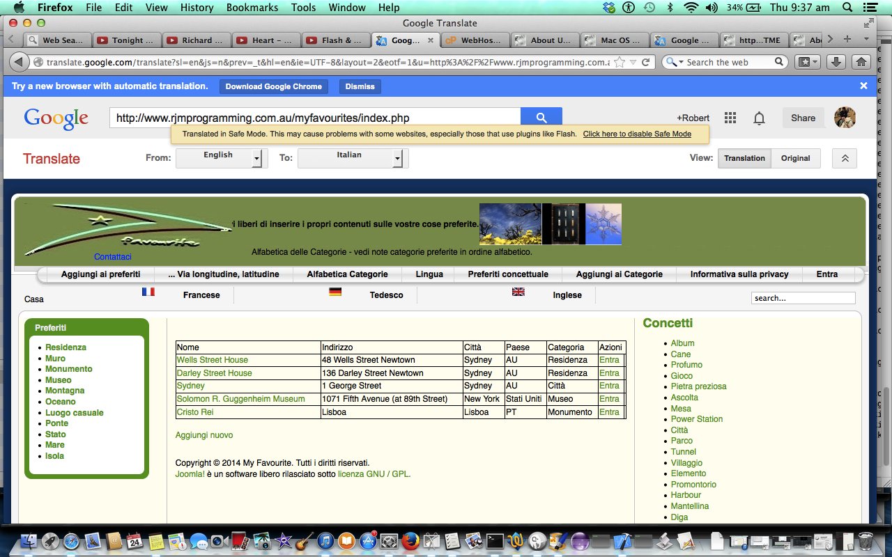Image resolution: width=892 pixels, height=557 pixels.
Task: Switch view to Original page
Action: [x=795, y=158]
